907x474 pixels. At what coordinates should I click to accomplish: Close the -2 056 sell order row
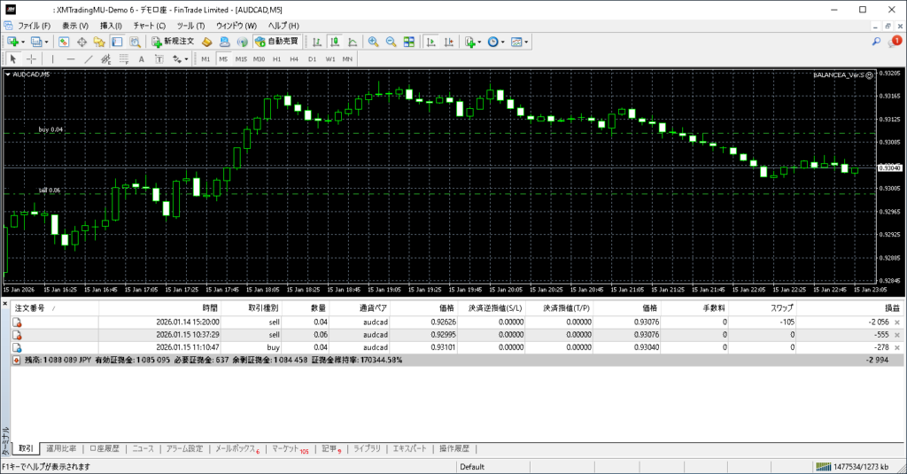pos(897,322)
